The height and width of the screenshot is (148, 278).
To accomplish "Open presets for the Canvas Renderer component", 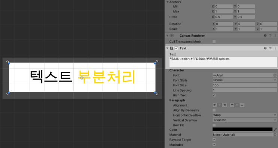I will point(270,36).
